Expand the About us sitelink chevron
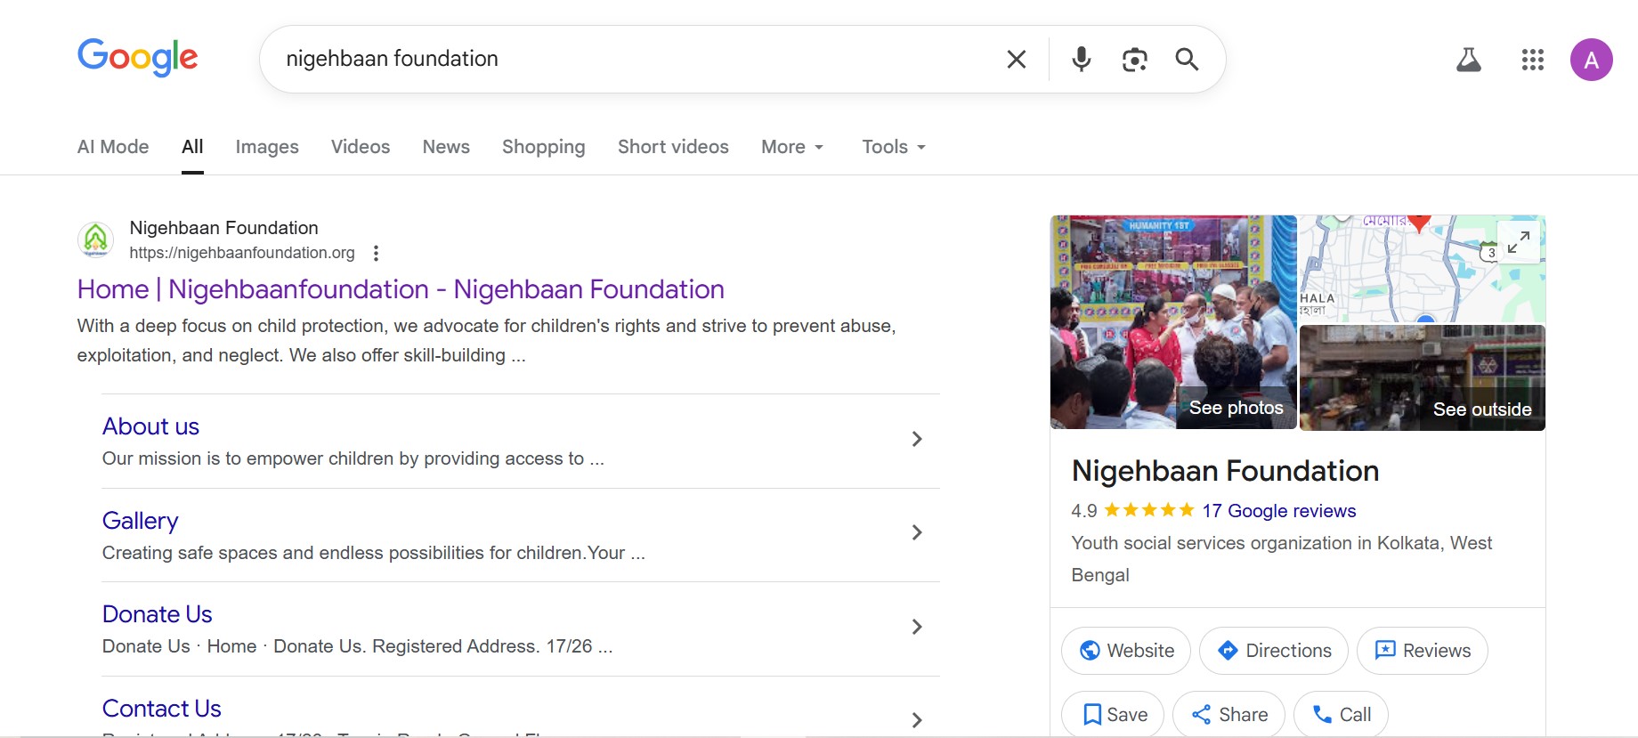 pos(917,439)
